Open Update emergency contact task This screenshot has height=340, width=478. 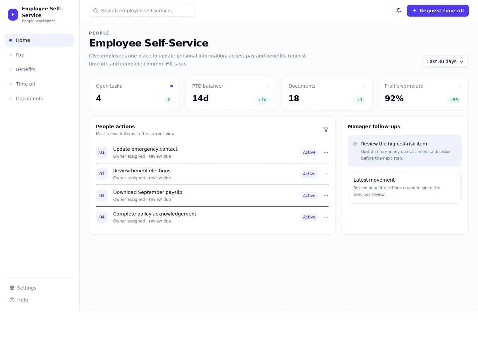[x=212, y=152]
